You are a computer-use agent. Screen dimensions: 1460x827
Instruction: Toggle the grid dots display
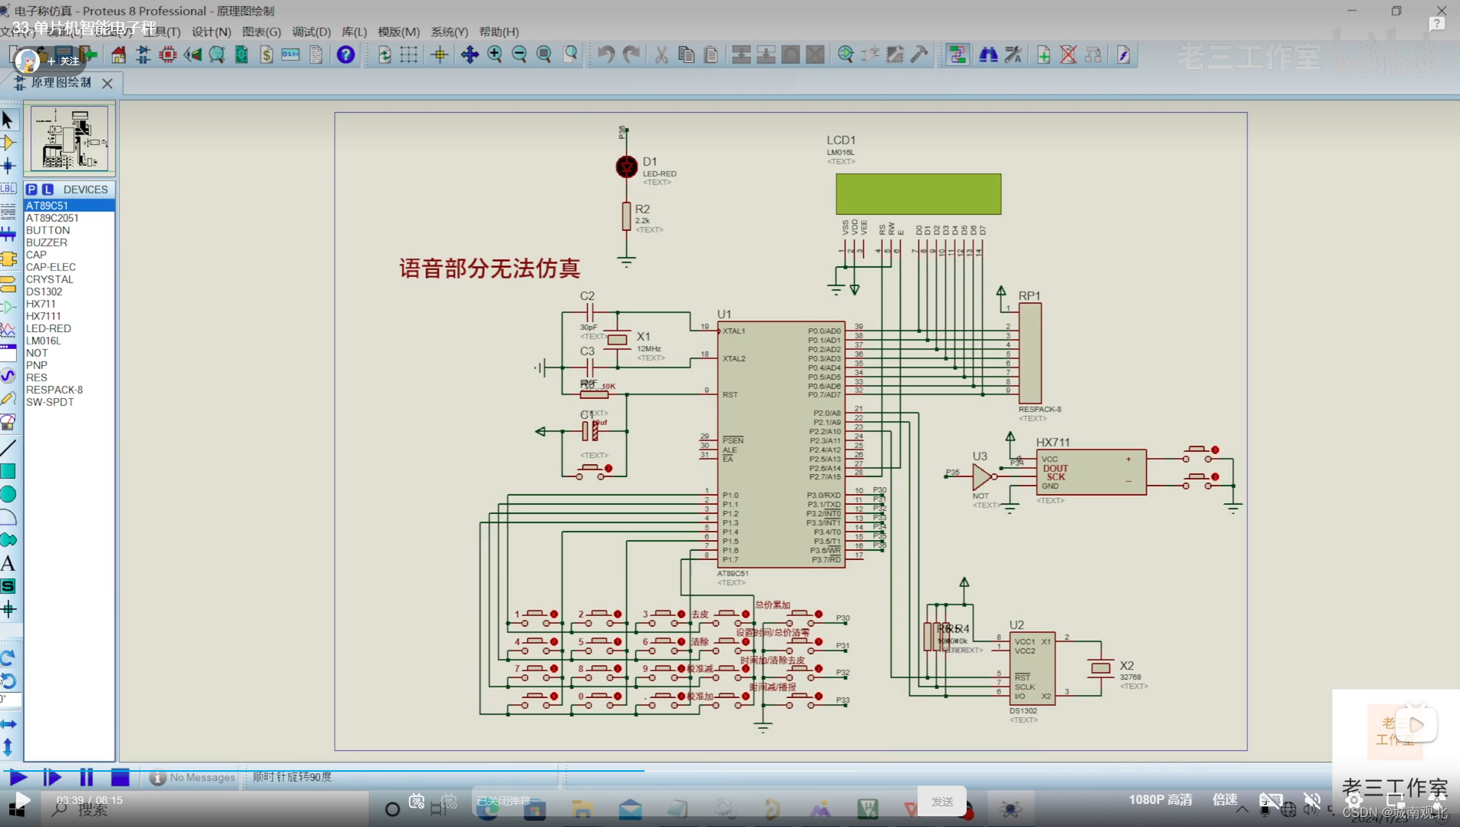(x=409, y=54)
